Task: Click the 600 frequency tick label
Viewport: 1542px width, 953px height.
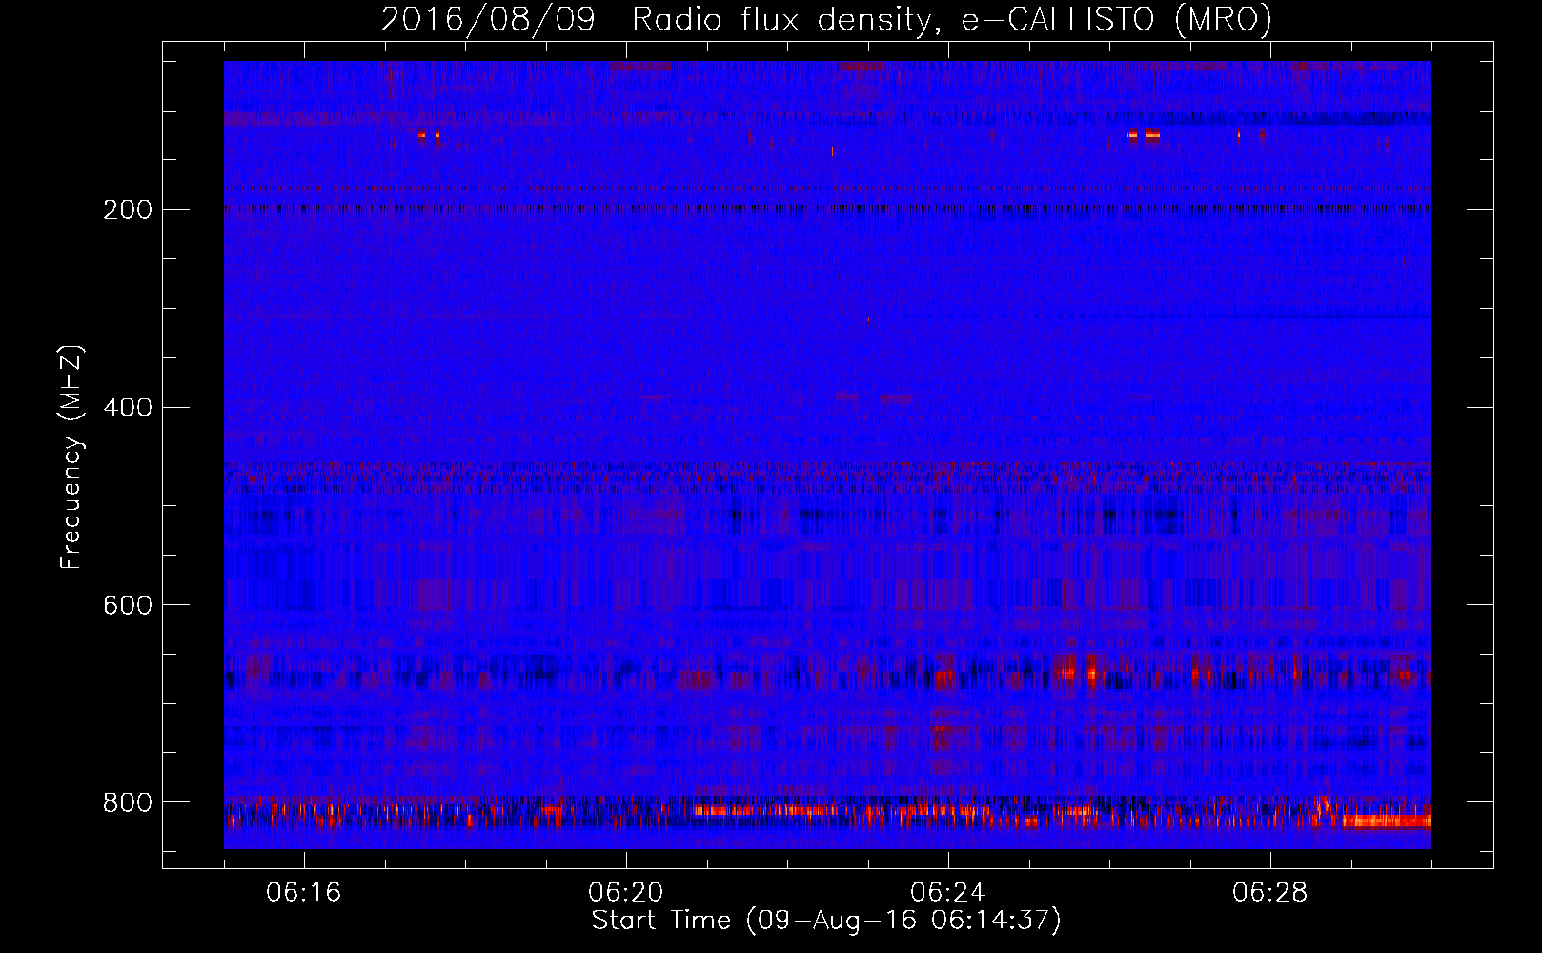Action: (x=127, y=605)
